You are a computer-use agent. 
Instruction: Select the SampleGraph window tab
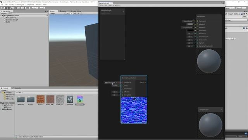pyautogui.click(x=105, y=3)
